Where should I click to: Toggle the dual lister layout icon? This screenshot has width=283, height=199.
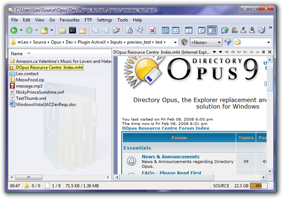coord(188,30)
